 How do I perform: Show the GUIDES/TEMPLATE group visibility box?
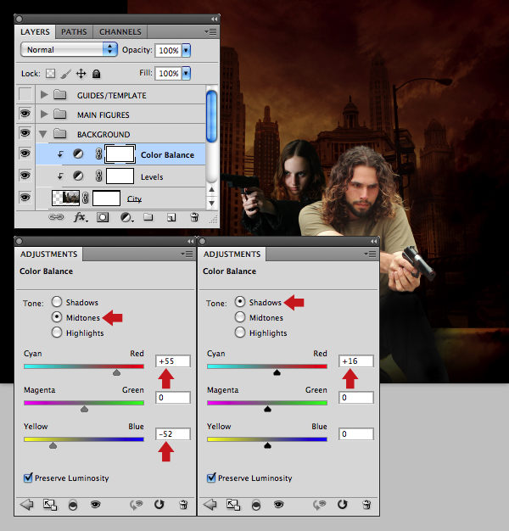[x=25, y=94]
